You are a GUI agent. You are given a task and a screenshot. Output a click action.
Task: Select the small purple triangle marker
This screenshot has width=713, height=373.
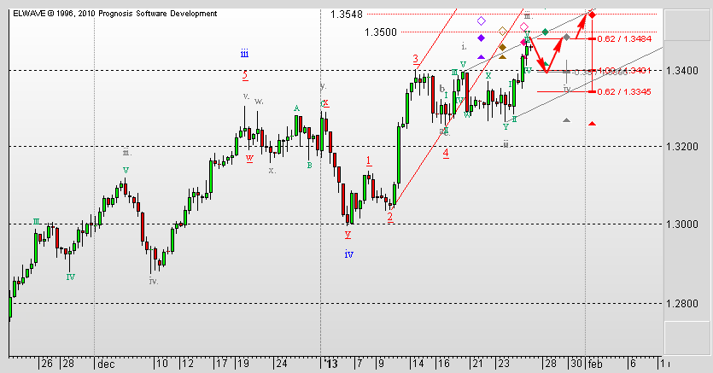point(482,57)
